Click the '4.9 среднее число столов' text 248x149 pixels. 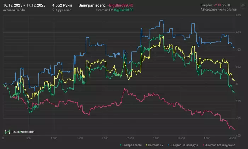point(219,10)
